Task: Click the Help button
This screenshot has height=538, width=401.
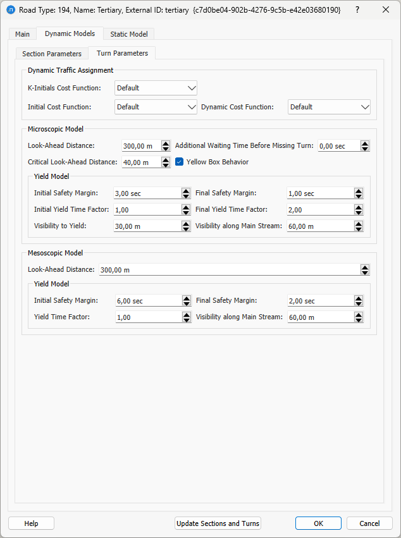Action: point(31,523)
